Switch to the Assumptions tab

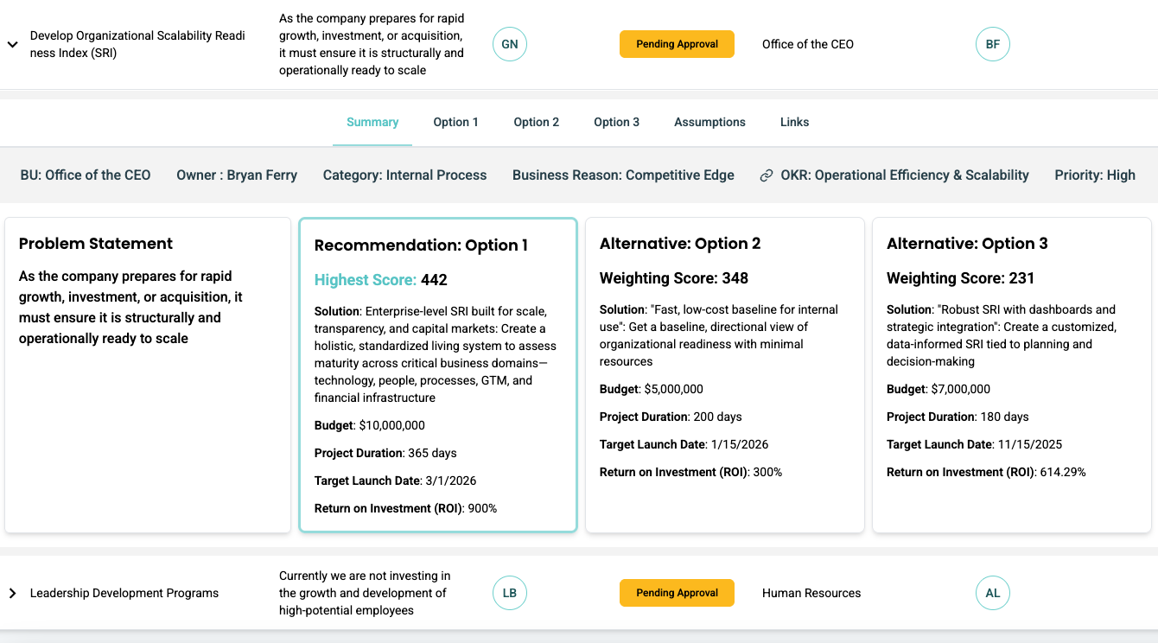click(709, 122)
